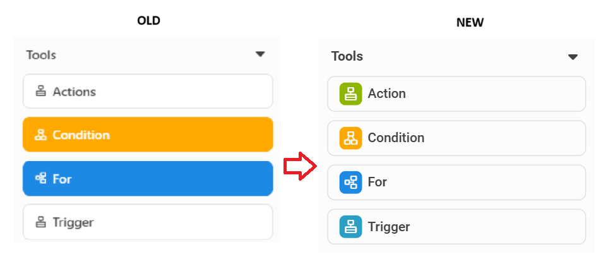Click the small gray icon beside Actions

(x=40, y=92)
